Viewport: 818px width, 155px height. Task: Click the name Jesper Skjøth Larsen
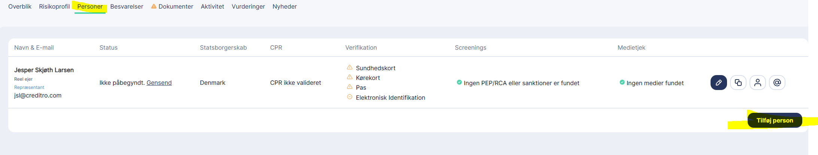(x=44, y=70)
